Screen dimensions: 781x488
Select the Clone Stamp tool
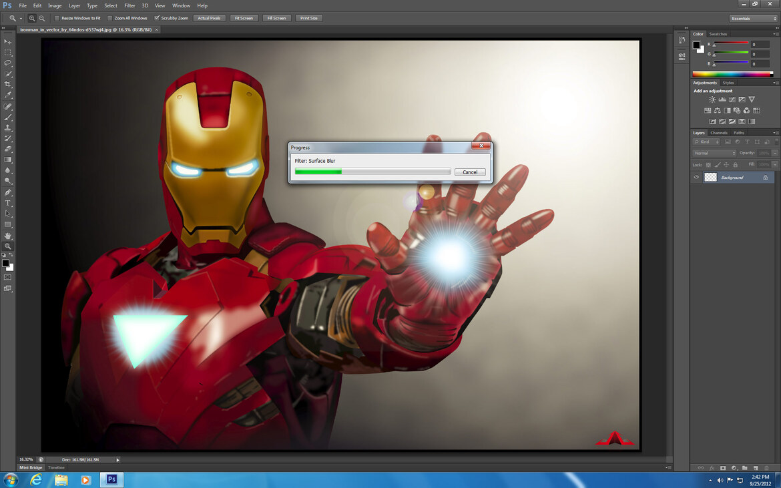[x=7, y=128]
